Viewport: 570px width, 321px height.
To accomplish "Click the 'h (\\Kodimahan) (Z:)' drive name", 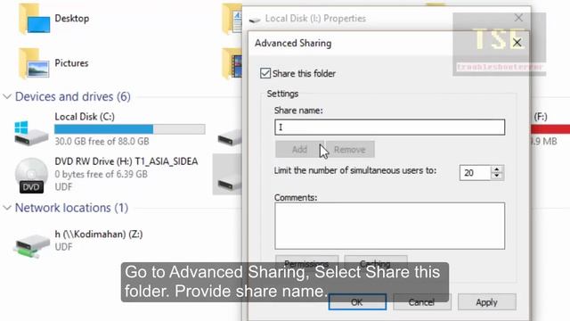I will pyautogui.click(x=99, y=234).
